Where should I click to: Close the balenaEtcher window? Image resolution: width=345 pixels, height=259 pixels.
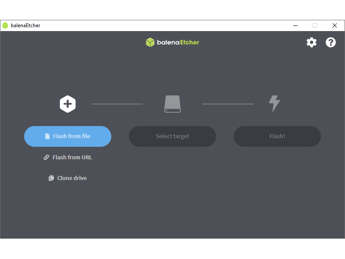(335, 25)
